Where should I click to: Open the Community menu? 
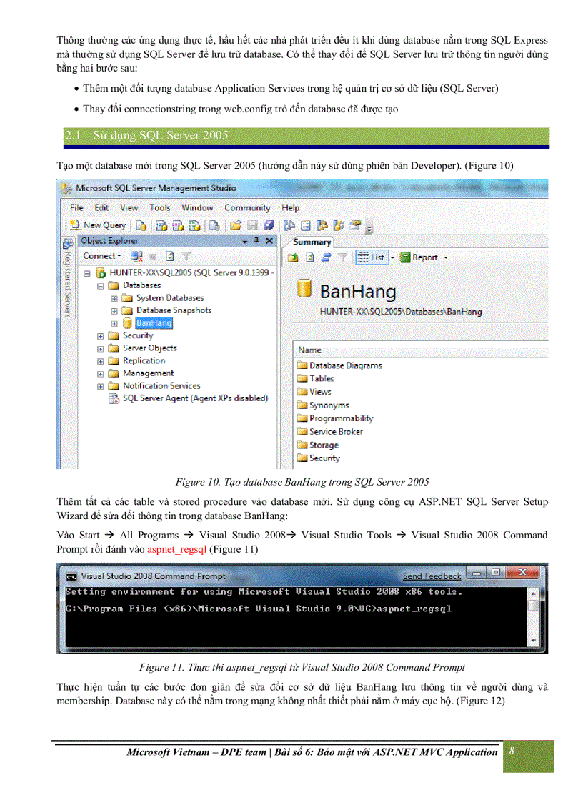tap(247, 207)
